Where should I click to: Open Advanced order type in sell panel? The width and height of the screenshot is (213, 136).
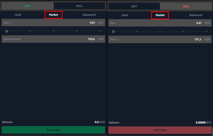tap(196, 15)
